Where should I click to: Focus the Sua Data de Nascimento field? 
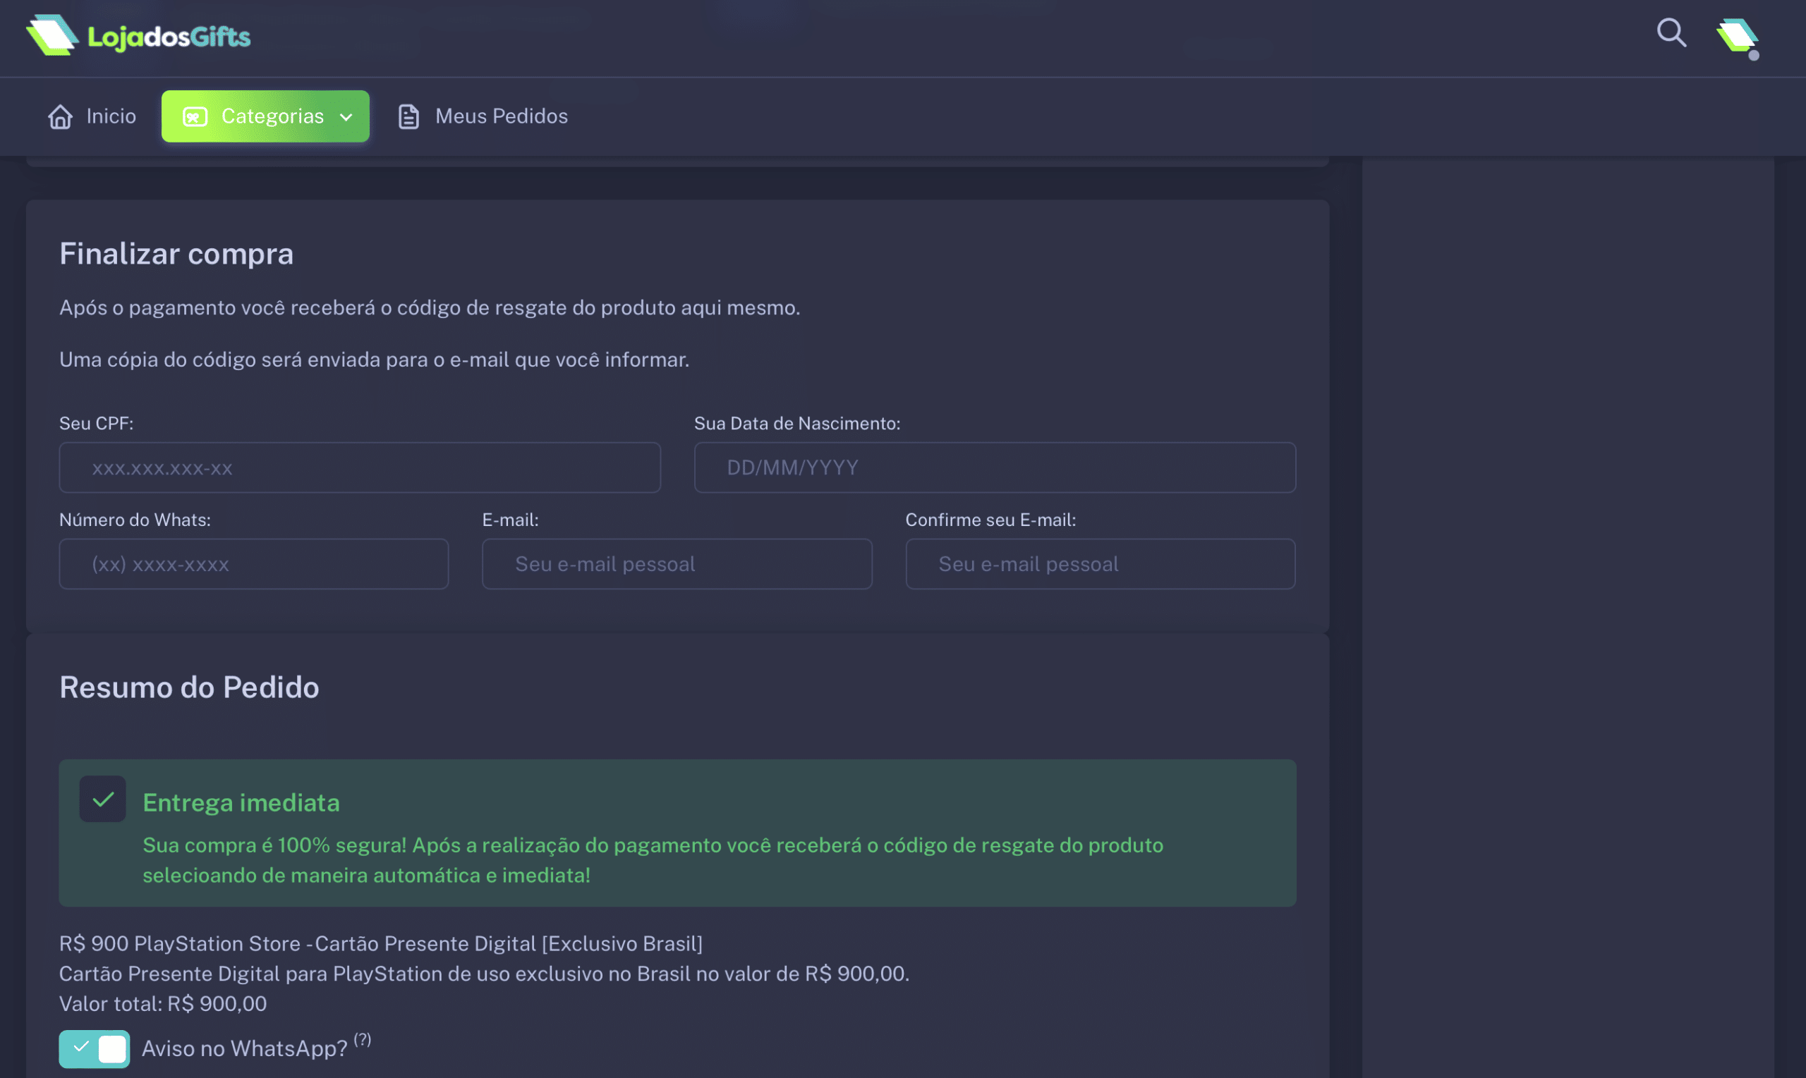pos(995,468)
